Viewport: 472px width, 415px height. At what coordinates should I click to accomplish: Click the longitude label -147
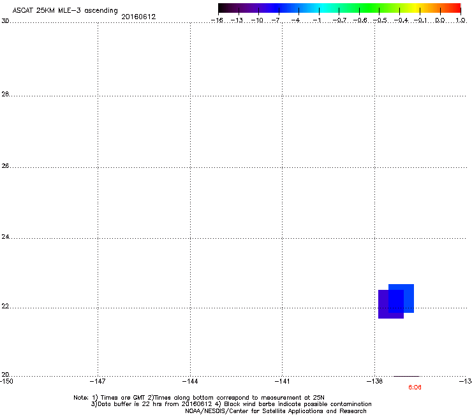[x=98, y=382]
